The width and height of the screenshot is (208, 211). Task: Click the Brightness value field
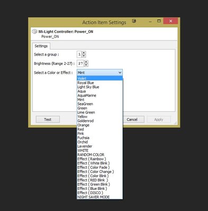80,63
